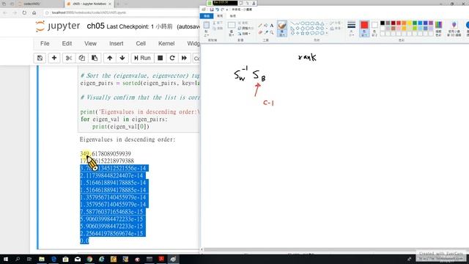The image size is (469, 264).
Task: Open Edit with Paint 3D
Action: click(x=454, y=29)
